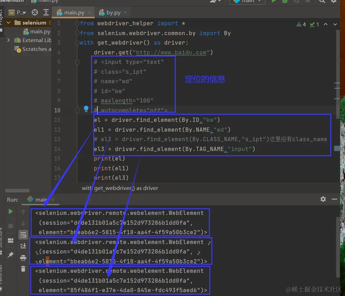Fold the with block at line 3
The width and height of the screenshot is (345, 296).
click(77, 43)
